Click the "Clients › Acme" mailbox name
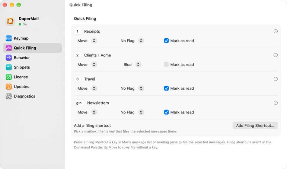The image size is (287, 169). pos(97,55)
